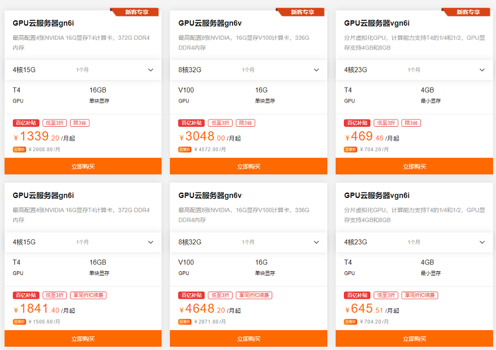Image resolution: width=496 pixels, height=350 pixels.
Task: Click 限3台 tag above the ¥1339.20 price
Action: pos(80,123)
